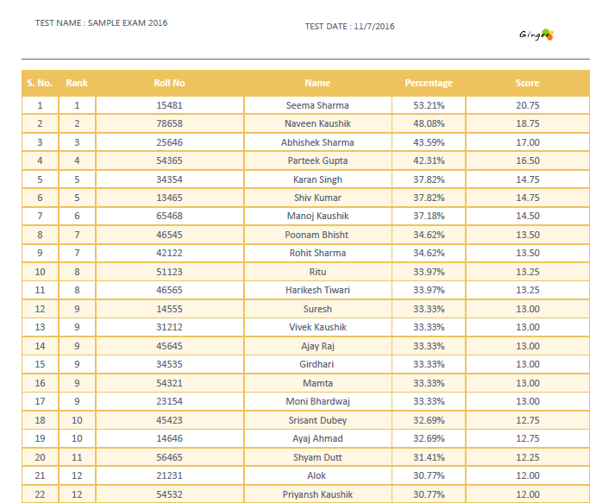Select the percentage 31.41% cell
The image size is (608, 503).
click(x=429, y=457)
